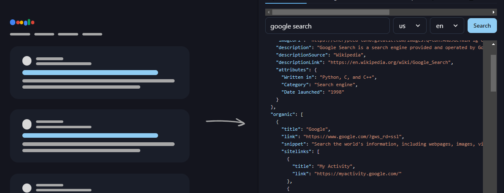Focus the 'google search' query input field
Viewport: 504px width, 193px height.
(327, 26)
